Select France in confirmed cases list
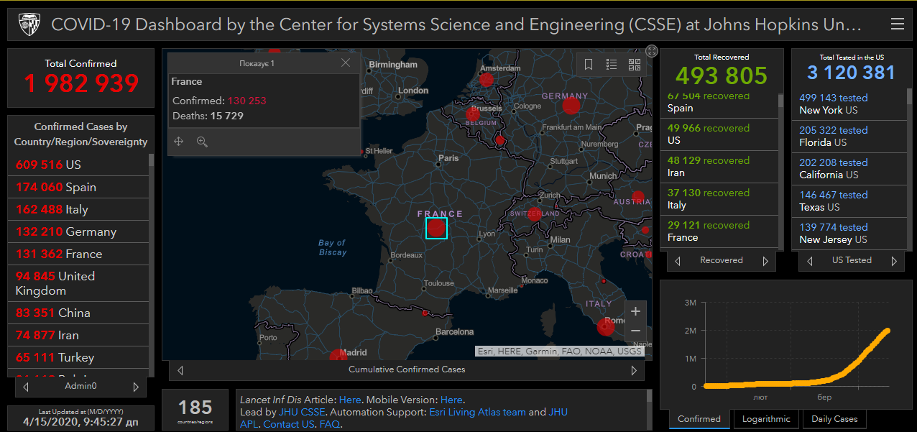The width and height of the screenshot is (917, 432). [78, 254]
